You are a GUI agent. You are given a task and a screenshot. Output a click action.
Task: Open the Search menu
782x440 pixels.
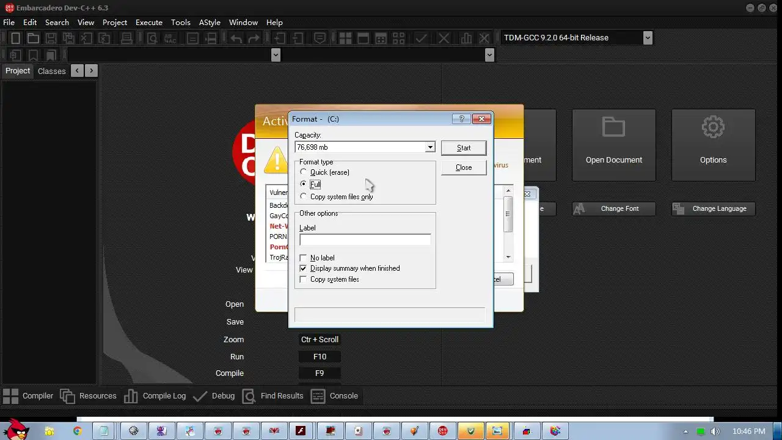[57, 23]
